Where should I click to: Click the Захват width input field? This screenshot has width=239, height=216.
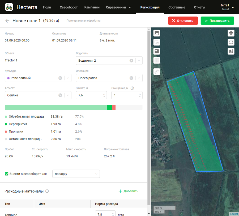pos(89,95)
